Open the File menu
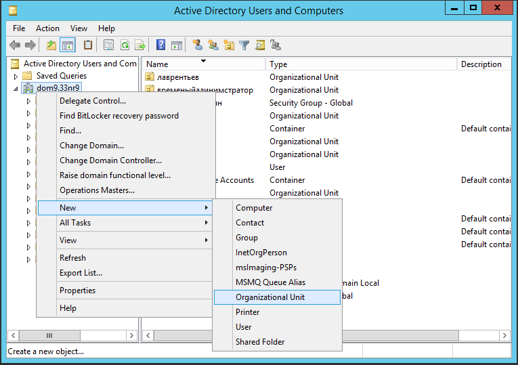This screenshot has width=518, height=365. point(19,28)
